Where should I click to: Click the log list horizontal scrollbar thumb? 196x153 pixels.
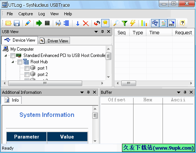click(129, 83)
